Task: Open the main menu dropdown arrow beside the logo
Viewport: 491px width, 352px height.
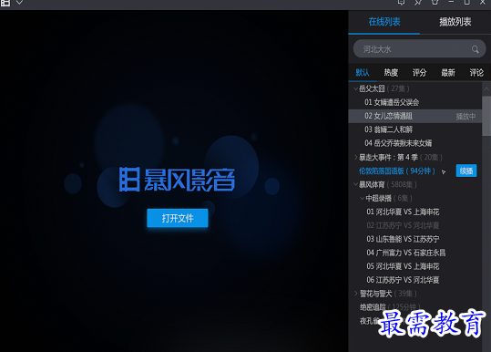Action: click(19, 3)
